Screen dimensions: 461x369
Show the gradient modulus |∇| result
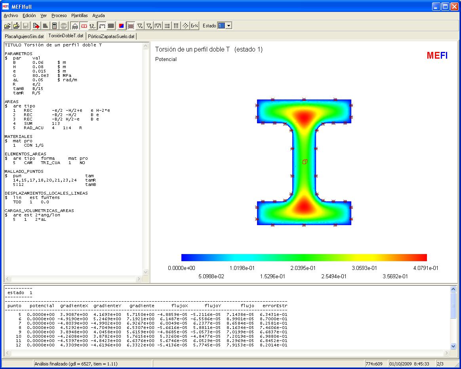point(158,26)
